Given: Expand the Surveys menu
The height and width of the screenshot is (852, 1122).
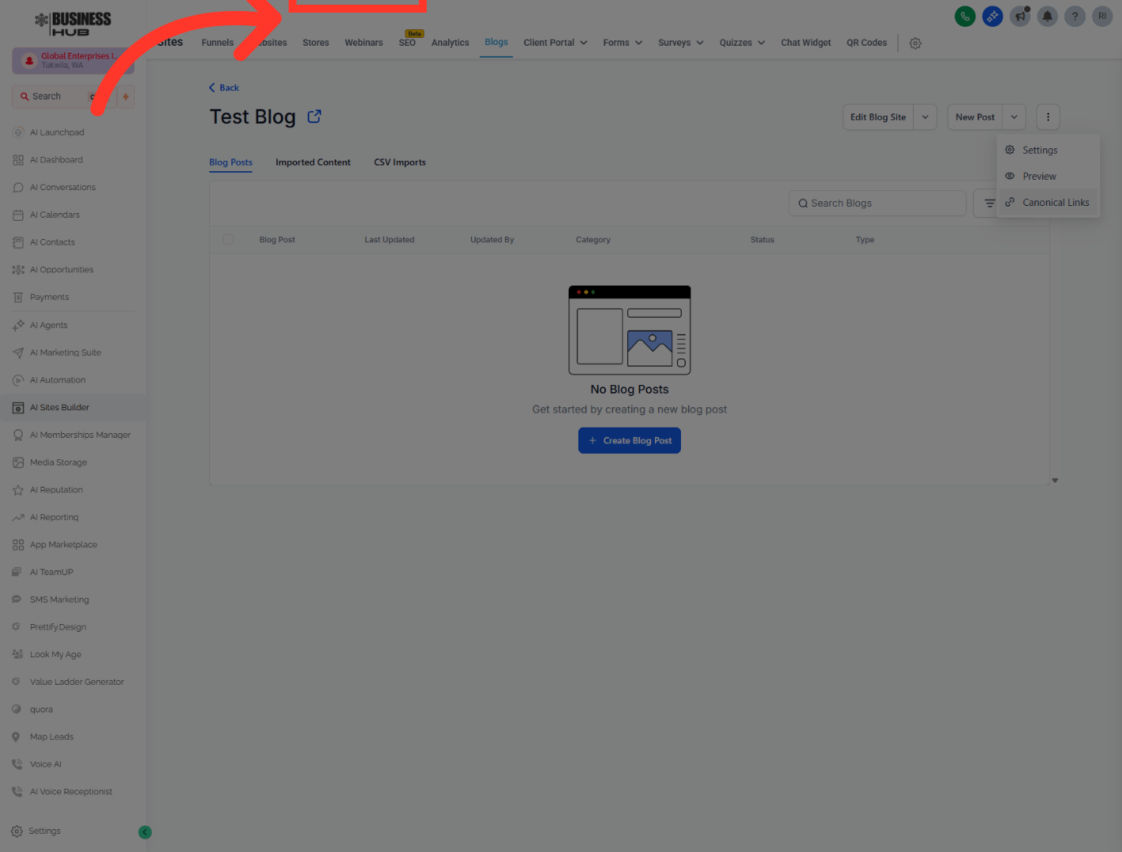Looking at the screenshot, I should pyautogui.click(x=681, y=43).
